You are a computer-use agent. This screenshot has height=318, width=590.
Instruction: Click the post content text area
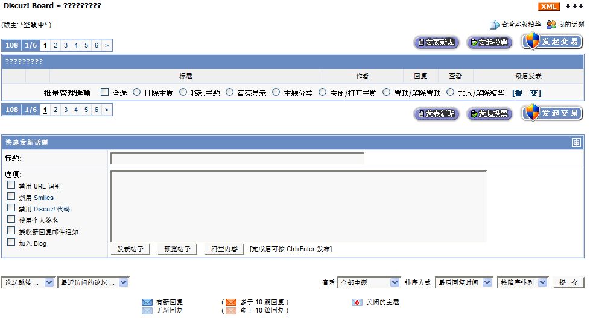pyautogui.click(x=299, y=206)
